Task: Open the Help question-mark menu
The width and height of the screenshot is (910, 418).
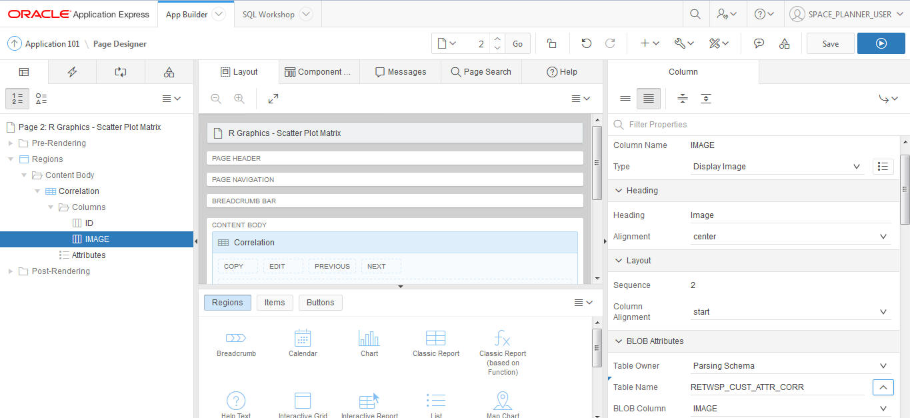Action: pyautogui.click(x=764, y=14)
